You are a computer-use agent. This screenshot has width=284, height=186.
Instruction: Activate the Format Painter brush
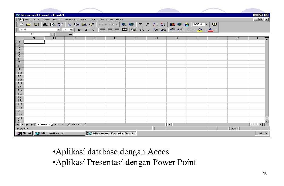pyautogui.click(x=91, y=25)
